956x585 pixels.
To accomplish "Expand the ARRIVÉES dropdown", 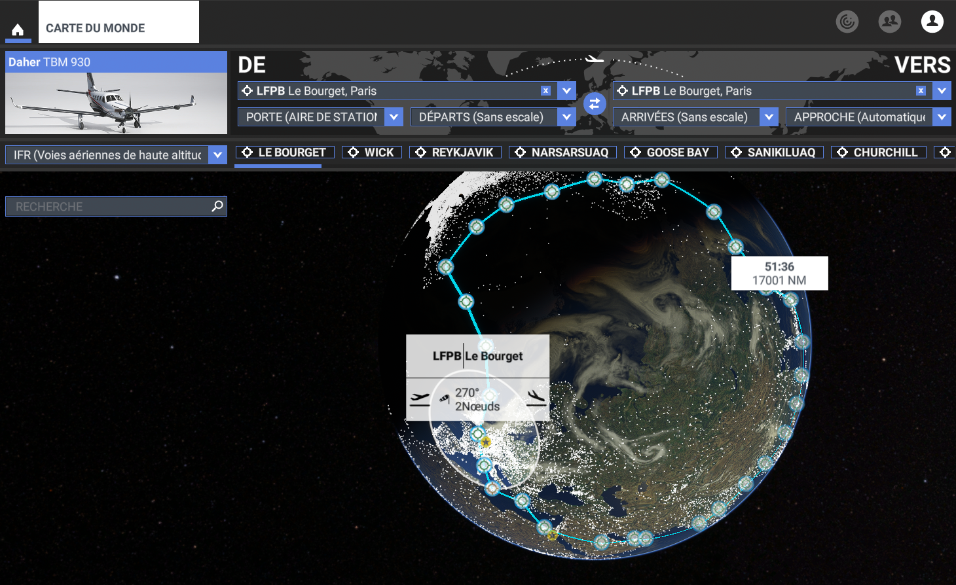I will 769,117.
